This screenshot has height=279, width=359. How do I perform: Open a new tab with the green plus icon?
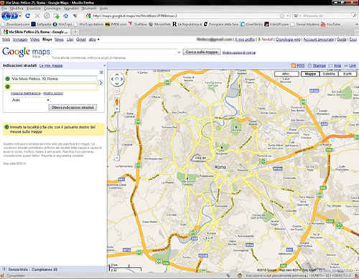point(57,16)
